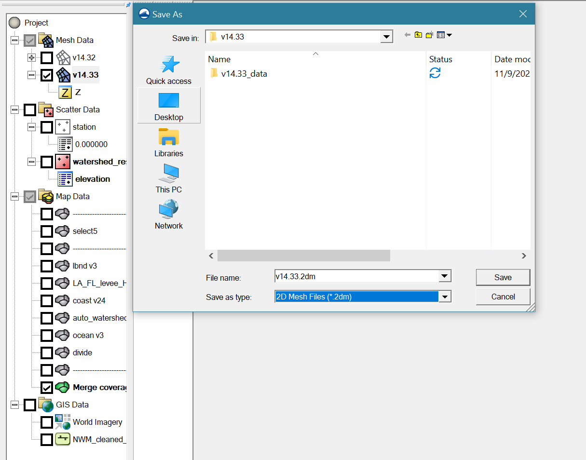Expand the v14.32 mesh tree node
The height and width of the screenshot is (460, 586).
click(32, 58)
